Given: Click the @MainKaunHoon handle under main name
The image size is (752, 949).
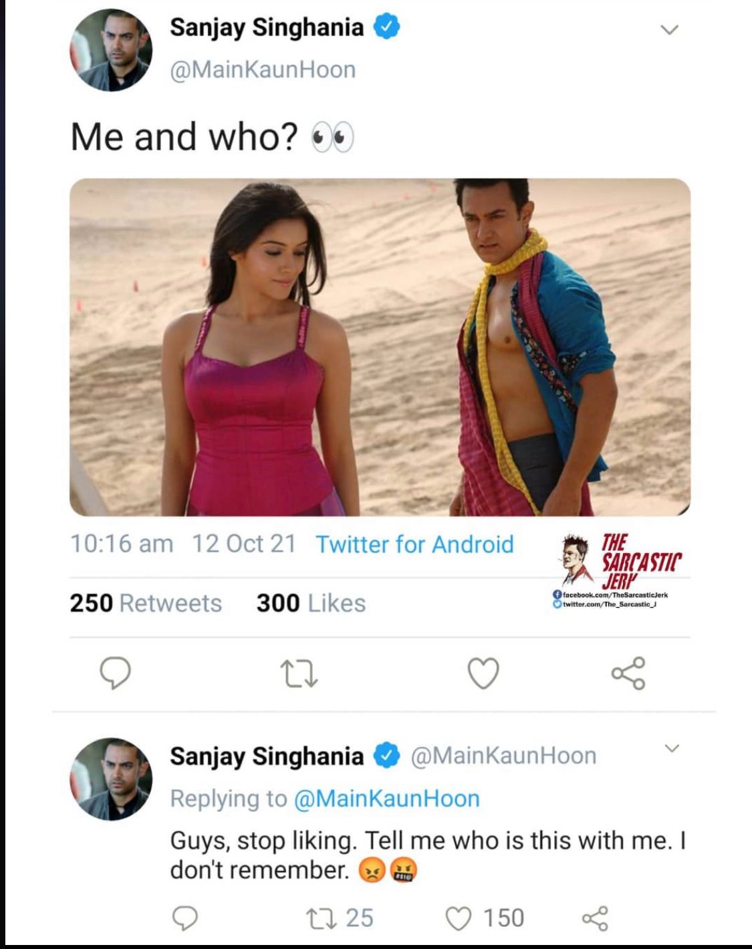Looking at the screenshot, I should coord(263,70).
